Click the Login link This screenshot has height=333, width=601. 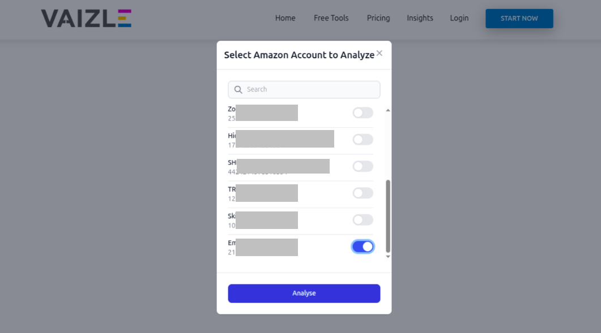459,18
